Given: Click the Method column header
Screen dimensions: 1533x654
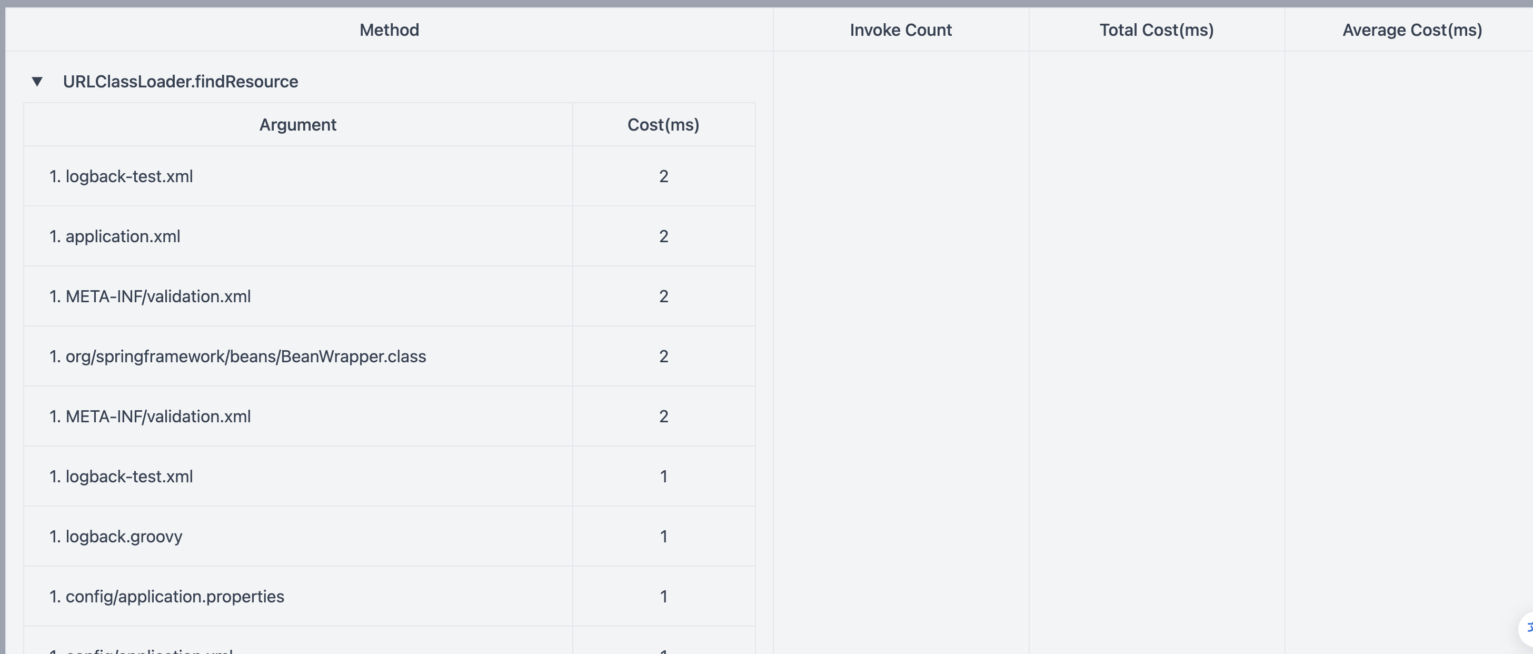Looking at the screenshot, I should click(x=389, y=30).
